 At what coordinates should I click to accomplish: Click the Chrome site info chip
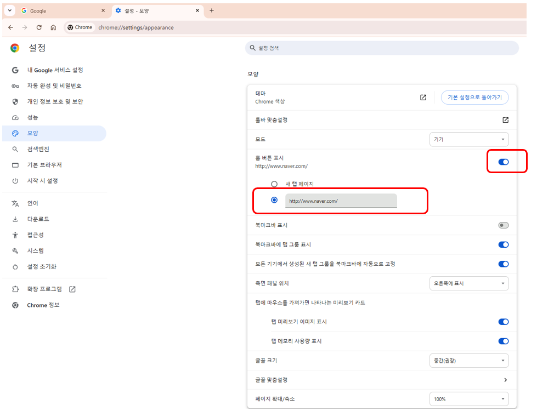[80, 27]
